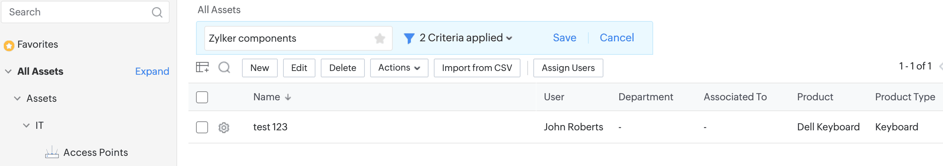This screenshot has height=166, width=943.
Task: Mark Zylker components view as favorite
Action: (380, 38)
